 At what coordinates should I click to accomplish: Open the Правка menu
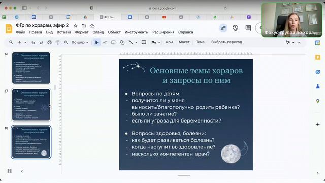[x=36, y=32]
